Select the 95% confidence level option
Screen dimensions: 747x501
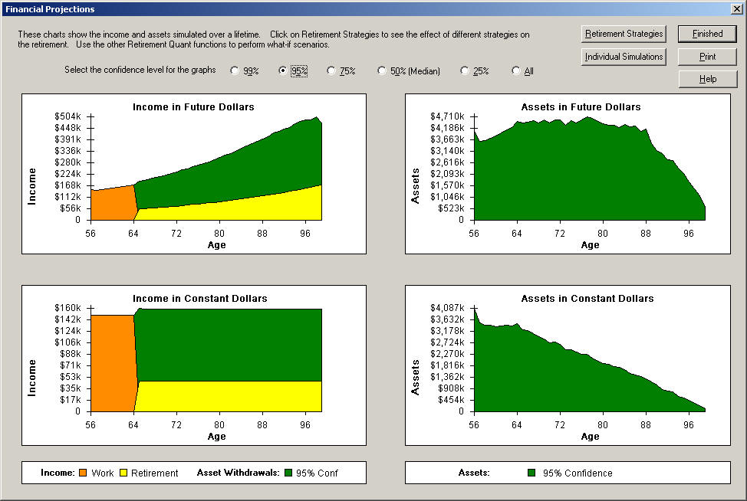pyautogui.click(x=283, y=71)
